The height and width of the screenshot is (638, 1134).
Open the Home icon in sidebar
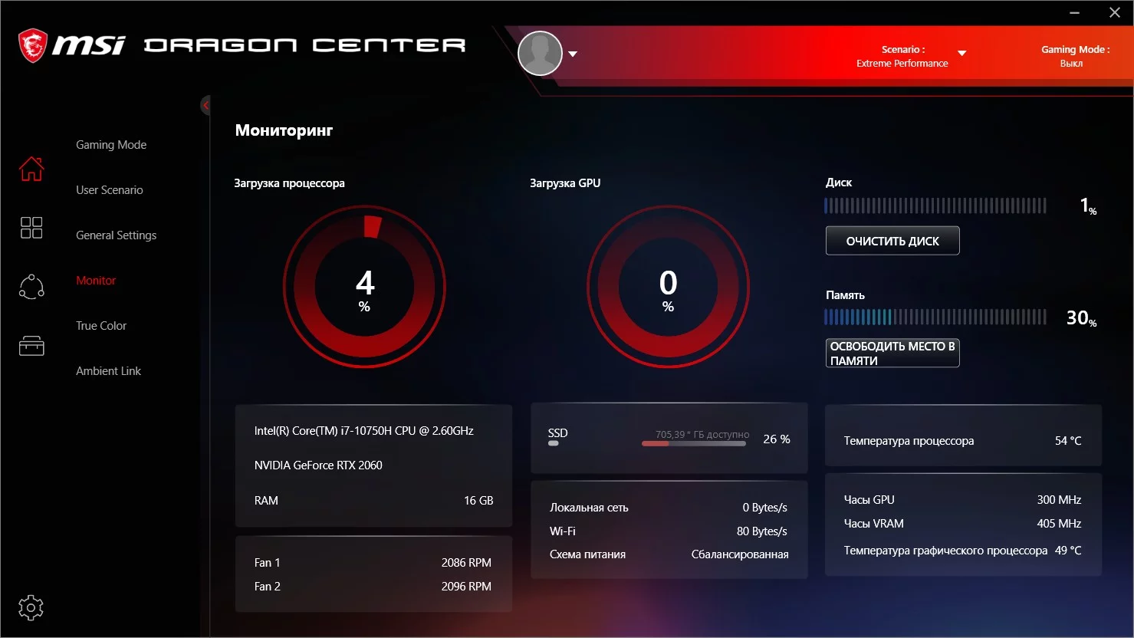click(x=31, y=168)
